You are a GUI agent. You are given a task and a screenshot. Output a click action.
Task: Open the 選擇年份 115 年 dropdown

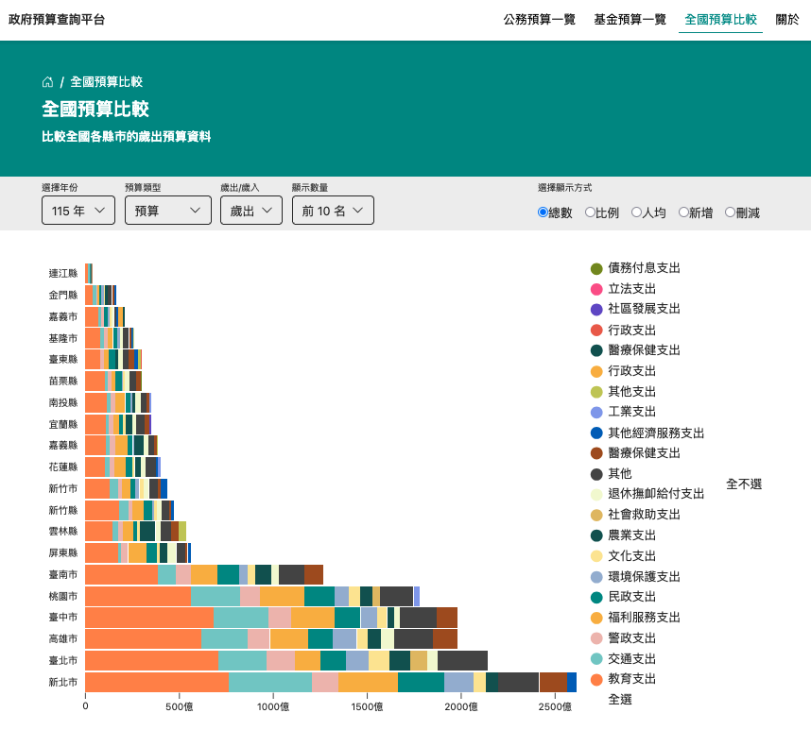tap(78, 211)
